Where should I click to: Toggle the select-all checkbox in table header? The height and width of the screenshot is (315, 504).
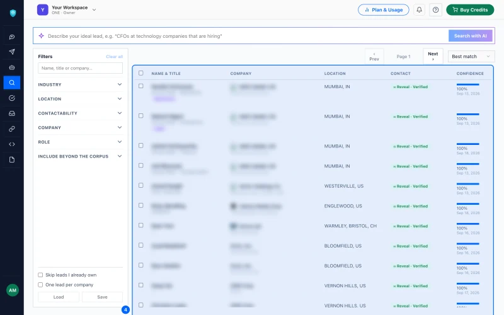140,73
